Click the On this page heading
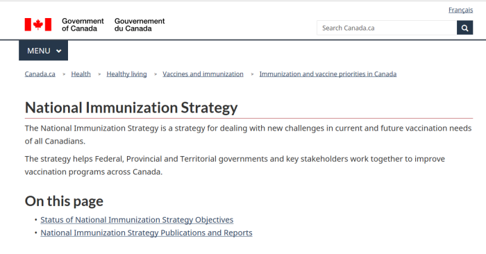The height and width of the screenshot is (254, 486). tap(64, 201)
